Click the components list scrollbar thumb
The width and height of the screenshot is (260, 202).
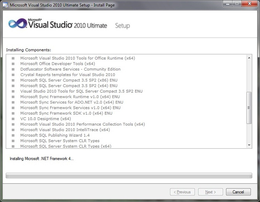tap(249, 108)
